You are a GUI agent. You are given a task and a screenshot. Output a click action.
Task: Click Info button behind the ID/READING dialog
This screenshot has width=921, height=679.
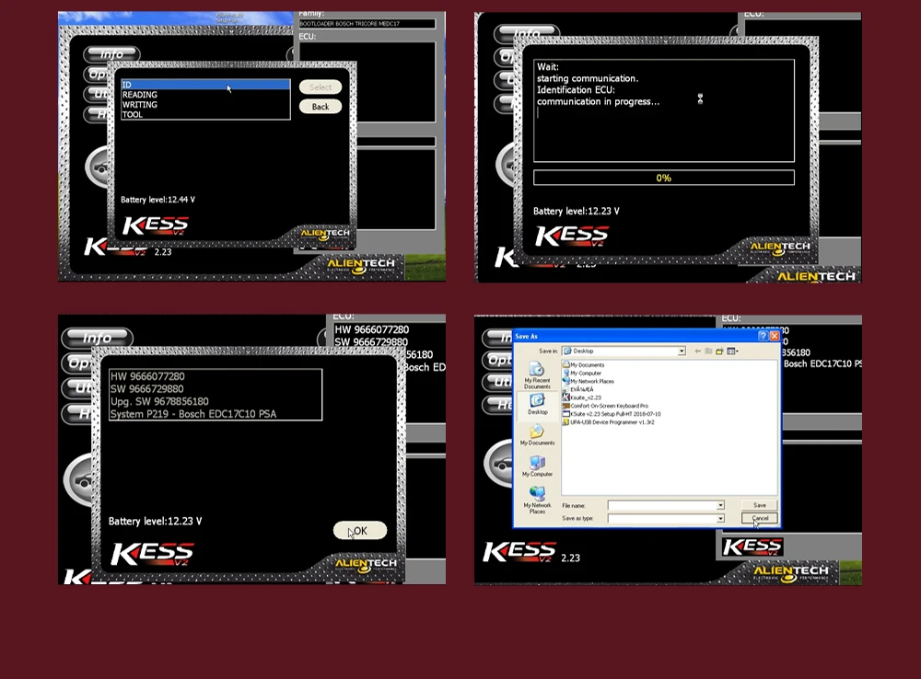111,54
